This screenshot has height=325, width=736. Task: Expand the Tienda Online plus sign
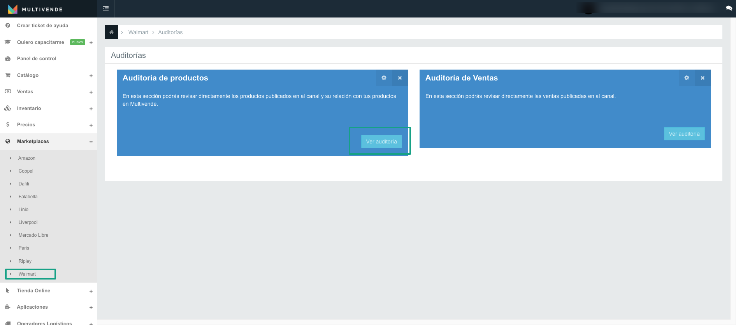pos(91,291)
